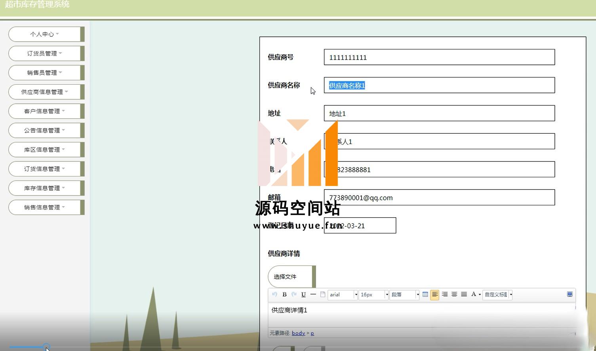
Task: Open the 自定义标题 custom heading dropdown
Action: pos(497,294)
